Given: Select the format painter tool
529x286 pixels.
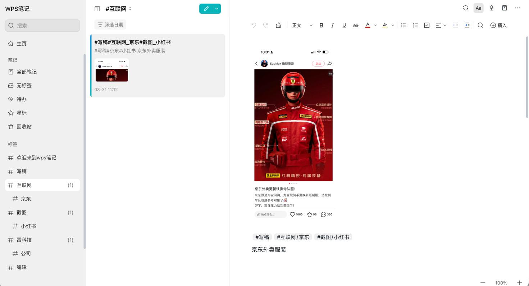Looking at the screenshot, I should click(x=279, y=25).
